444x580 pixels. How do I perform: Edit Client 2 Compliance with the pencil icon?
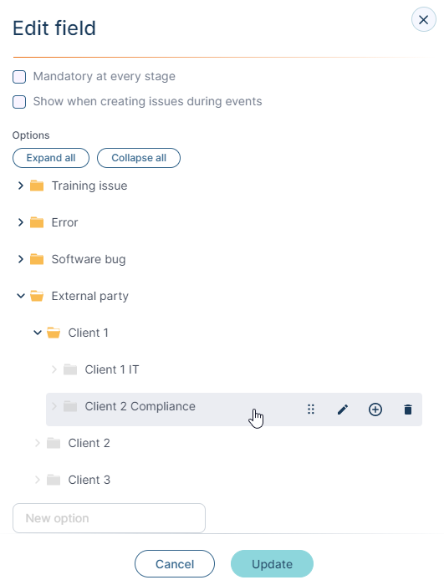[343, 410]
